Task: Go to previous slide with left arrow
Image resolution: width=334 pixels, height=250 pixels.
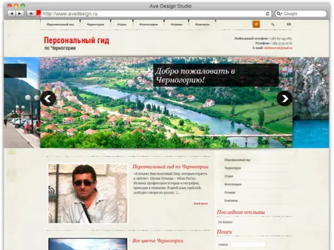Action: [x=48, y=99]
